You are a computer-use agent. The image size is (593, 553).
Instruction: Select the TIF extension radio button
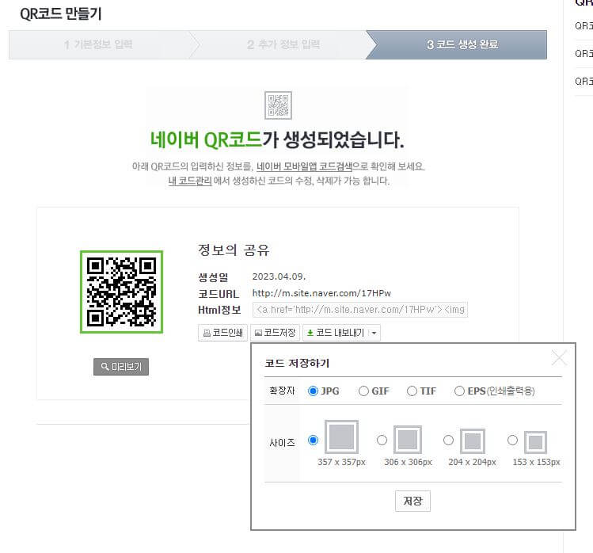pyautogui.click(x=412, y=391)
